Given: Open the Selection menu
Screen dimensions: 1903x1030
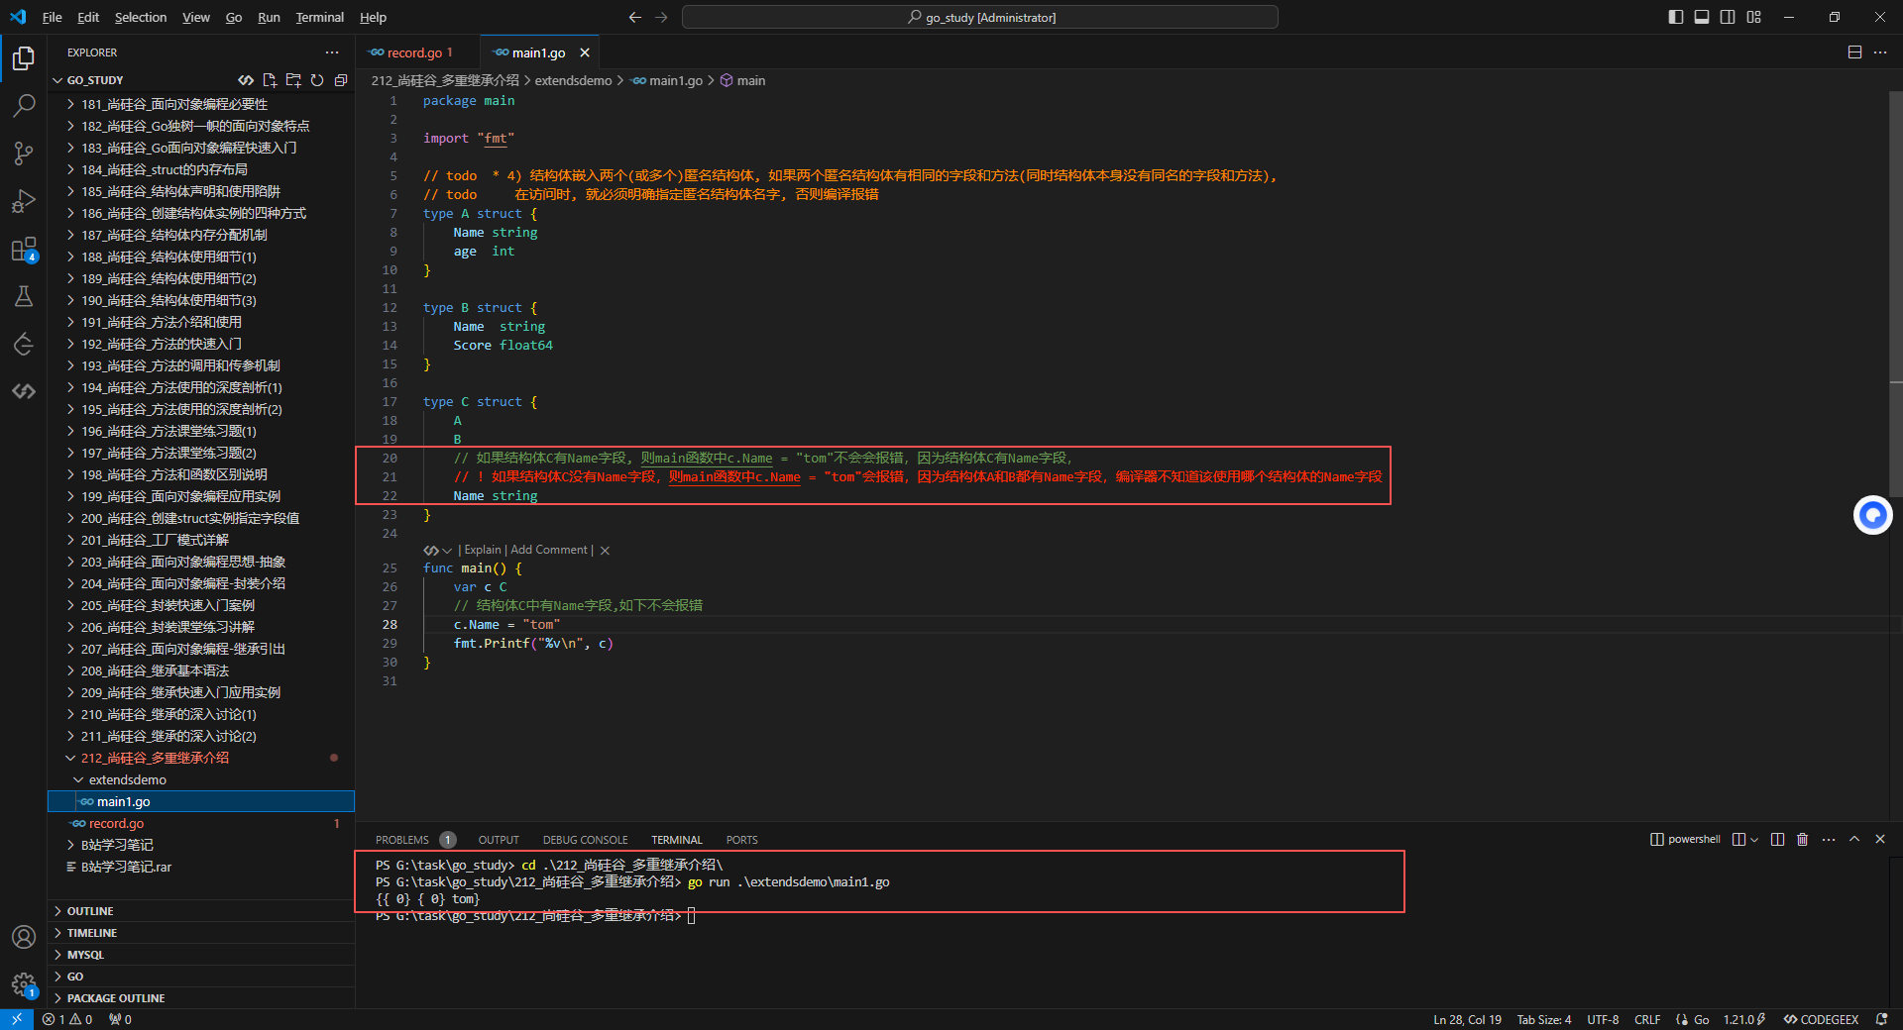Looking at the screenshot, I should (x=141, y=17).
